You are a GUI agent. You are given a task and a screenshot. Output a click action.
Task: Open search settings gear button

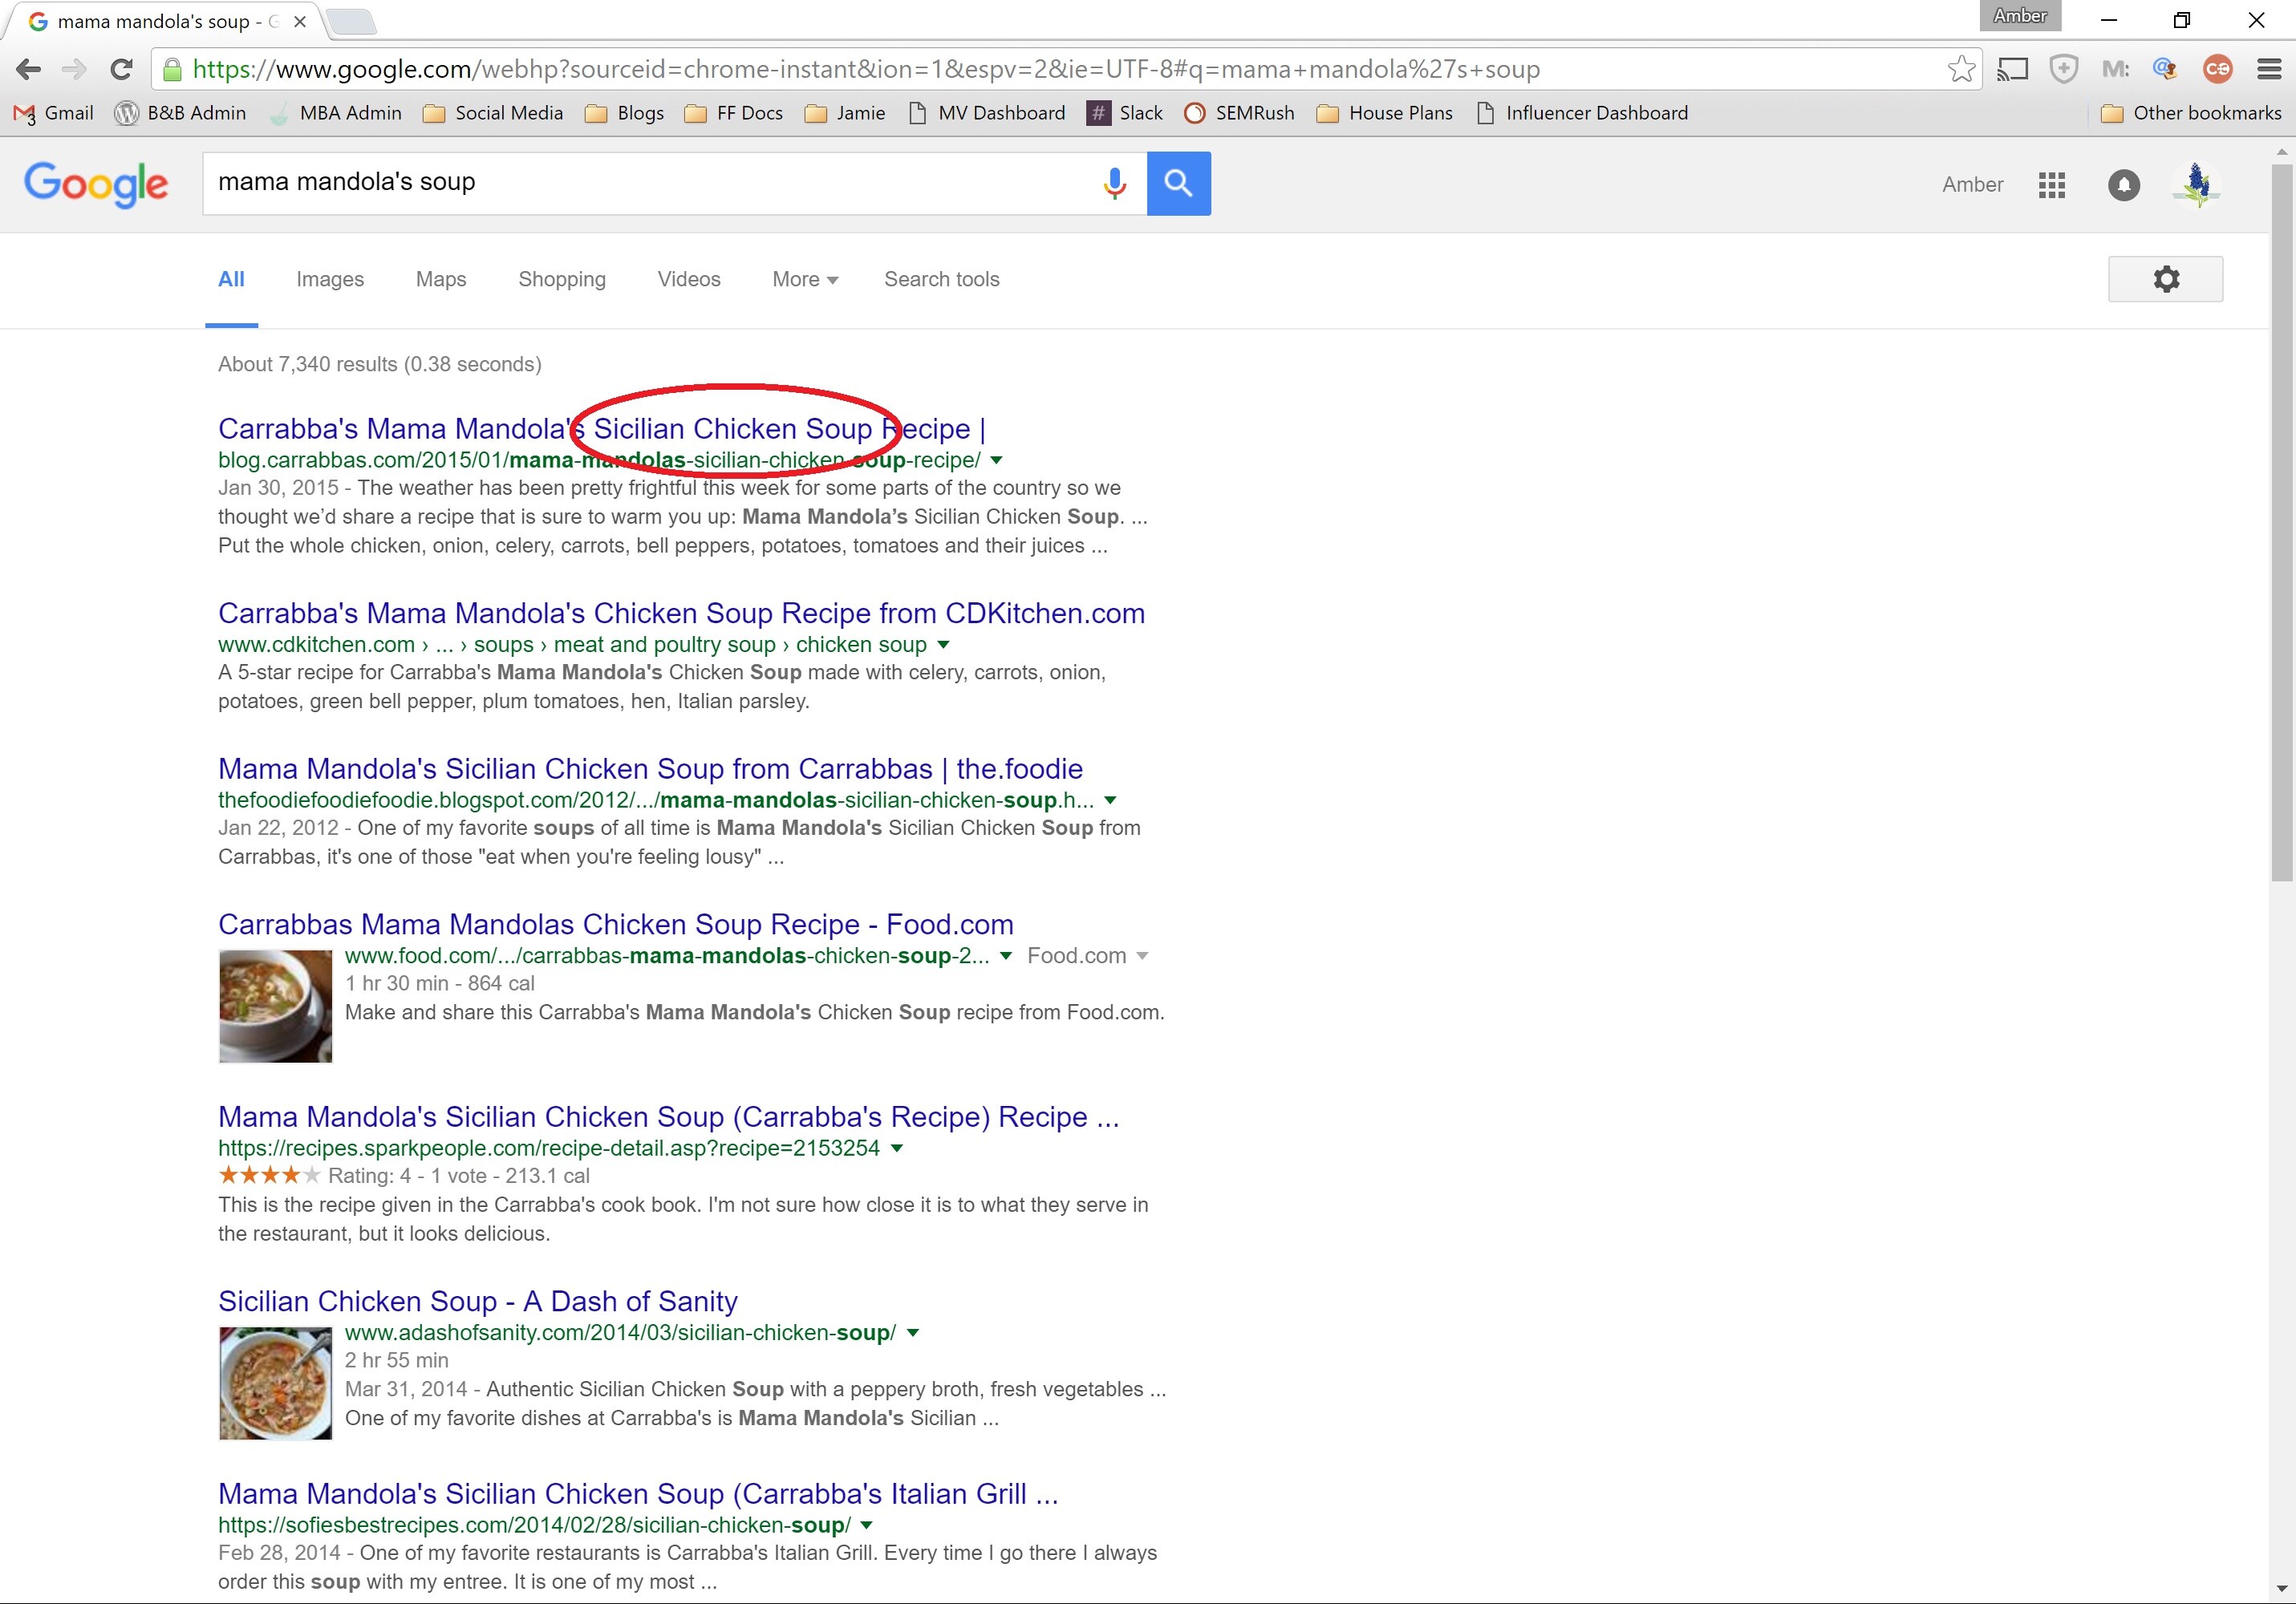2165,279
